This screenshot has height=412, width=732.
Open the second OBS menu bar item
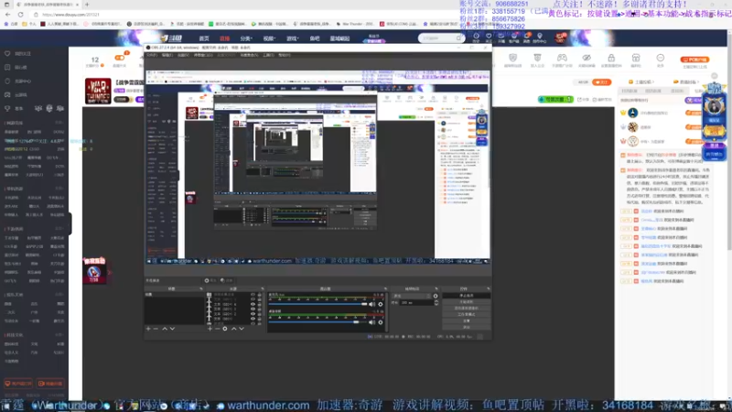coord(167,55)
